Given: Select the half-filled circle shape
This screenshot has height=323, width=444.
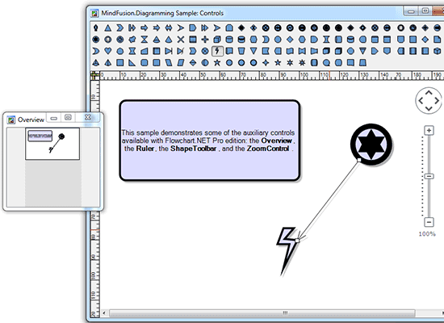Looking at the screenshot, I should click(205, 63).
